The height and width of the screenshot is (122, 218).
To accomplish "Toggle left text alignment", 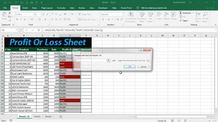I will (52, 19).
